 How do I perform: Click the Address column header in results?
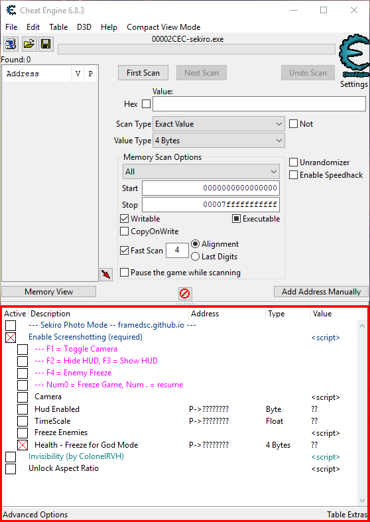36,74
